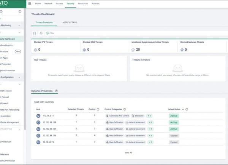Click host icon for 12.12.52.78
Screen dimensions: 228x165
tap(38, 142)
